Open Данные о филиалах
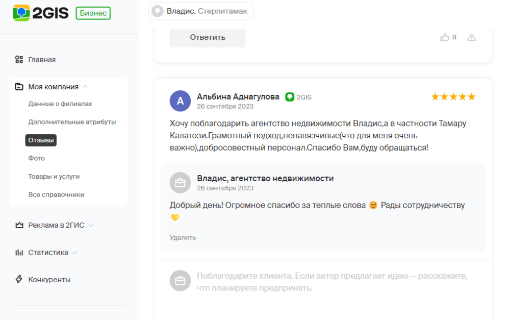 point(60,104)
